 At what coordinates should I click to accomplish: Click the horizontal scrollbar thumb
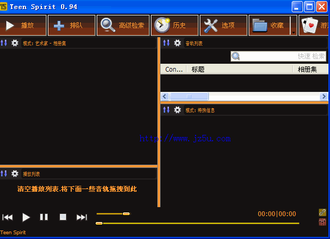tap(189, 97)
